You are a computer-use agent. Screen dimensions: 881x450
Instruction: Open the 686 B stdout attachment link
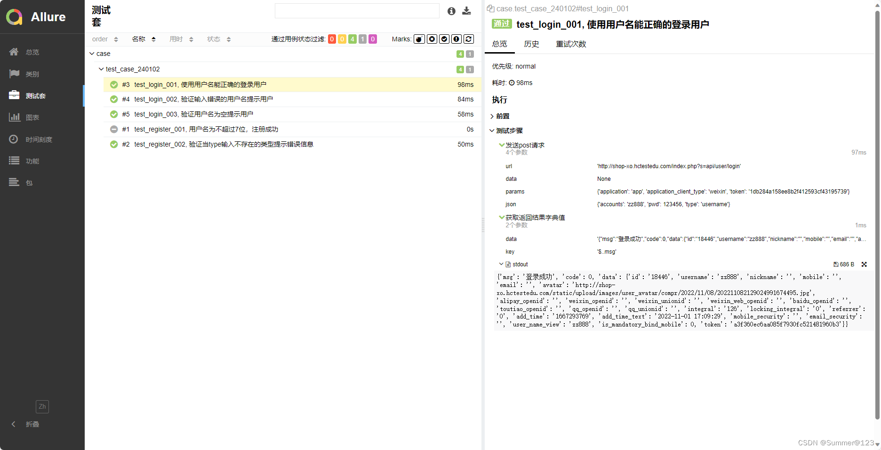point(844,264)
